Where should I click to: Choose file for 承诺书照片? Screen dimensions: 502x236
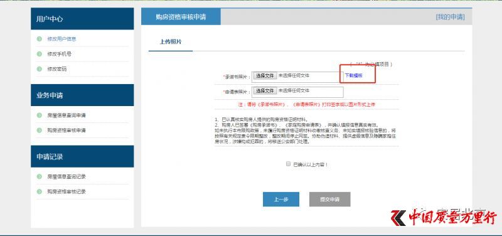tap(265, 76)
